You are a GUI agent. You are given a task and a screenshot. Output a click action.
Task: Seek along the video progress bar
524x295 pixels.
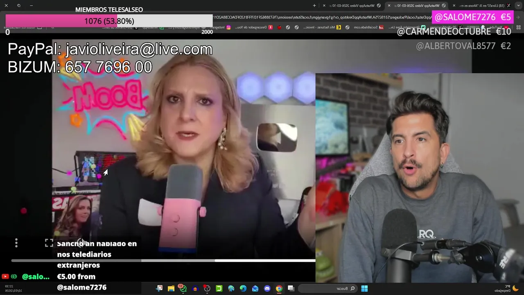[163, 260]
